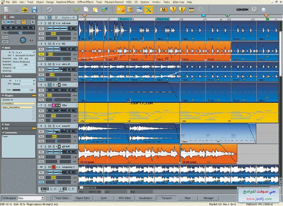Open the Tasks menu
This screenshot has height=206, width=283.
pyautogui.click(x=166, y=2)
